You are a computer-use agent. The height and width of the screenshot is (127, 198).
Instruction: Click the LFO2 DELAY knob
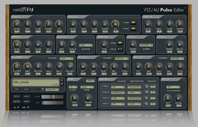click(x=180, y=44)
